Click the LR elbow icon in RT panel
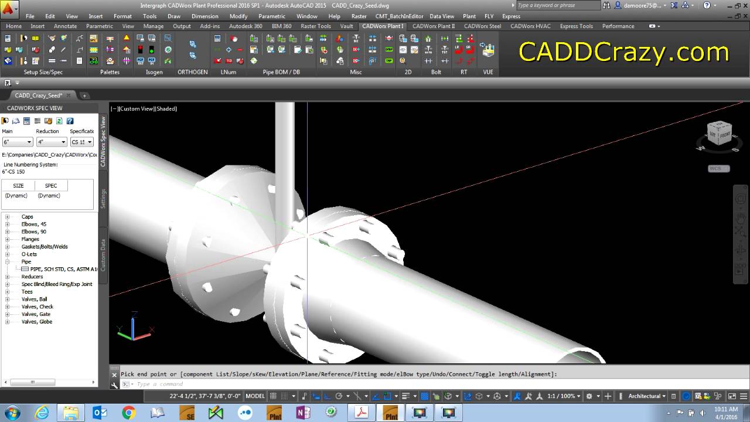This screenshot has height=422, width=750. tap(458, 49)
